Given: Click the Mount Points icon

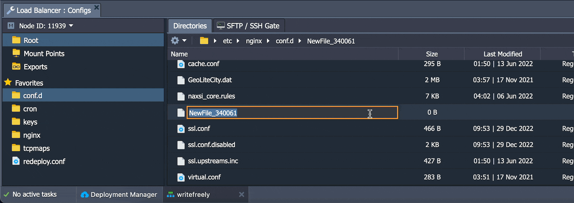Looking at the screenshot, I should point(16,53).
